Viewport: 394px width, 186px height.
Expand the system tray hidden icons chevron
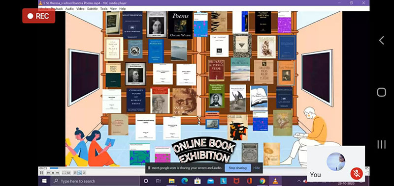(299, 181)
